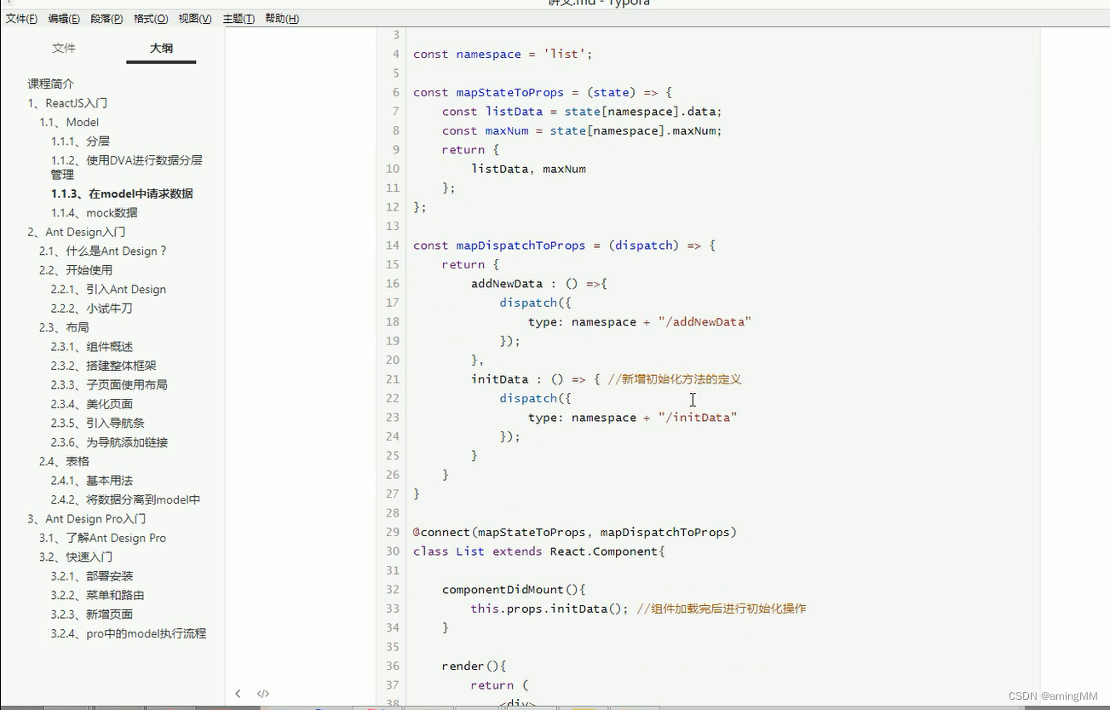Go to outline heading 2、Ant Design入门
The width and height of the screenshot is (1110, 710).
[x=77, y=232]
